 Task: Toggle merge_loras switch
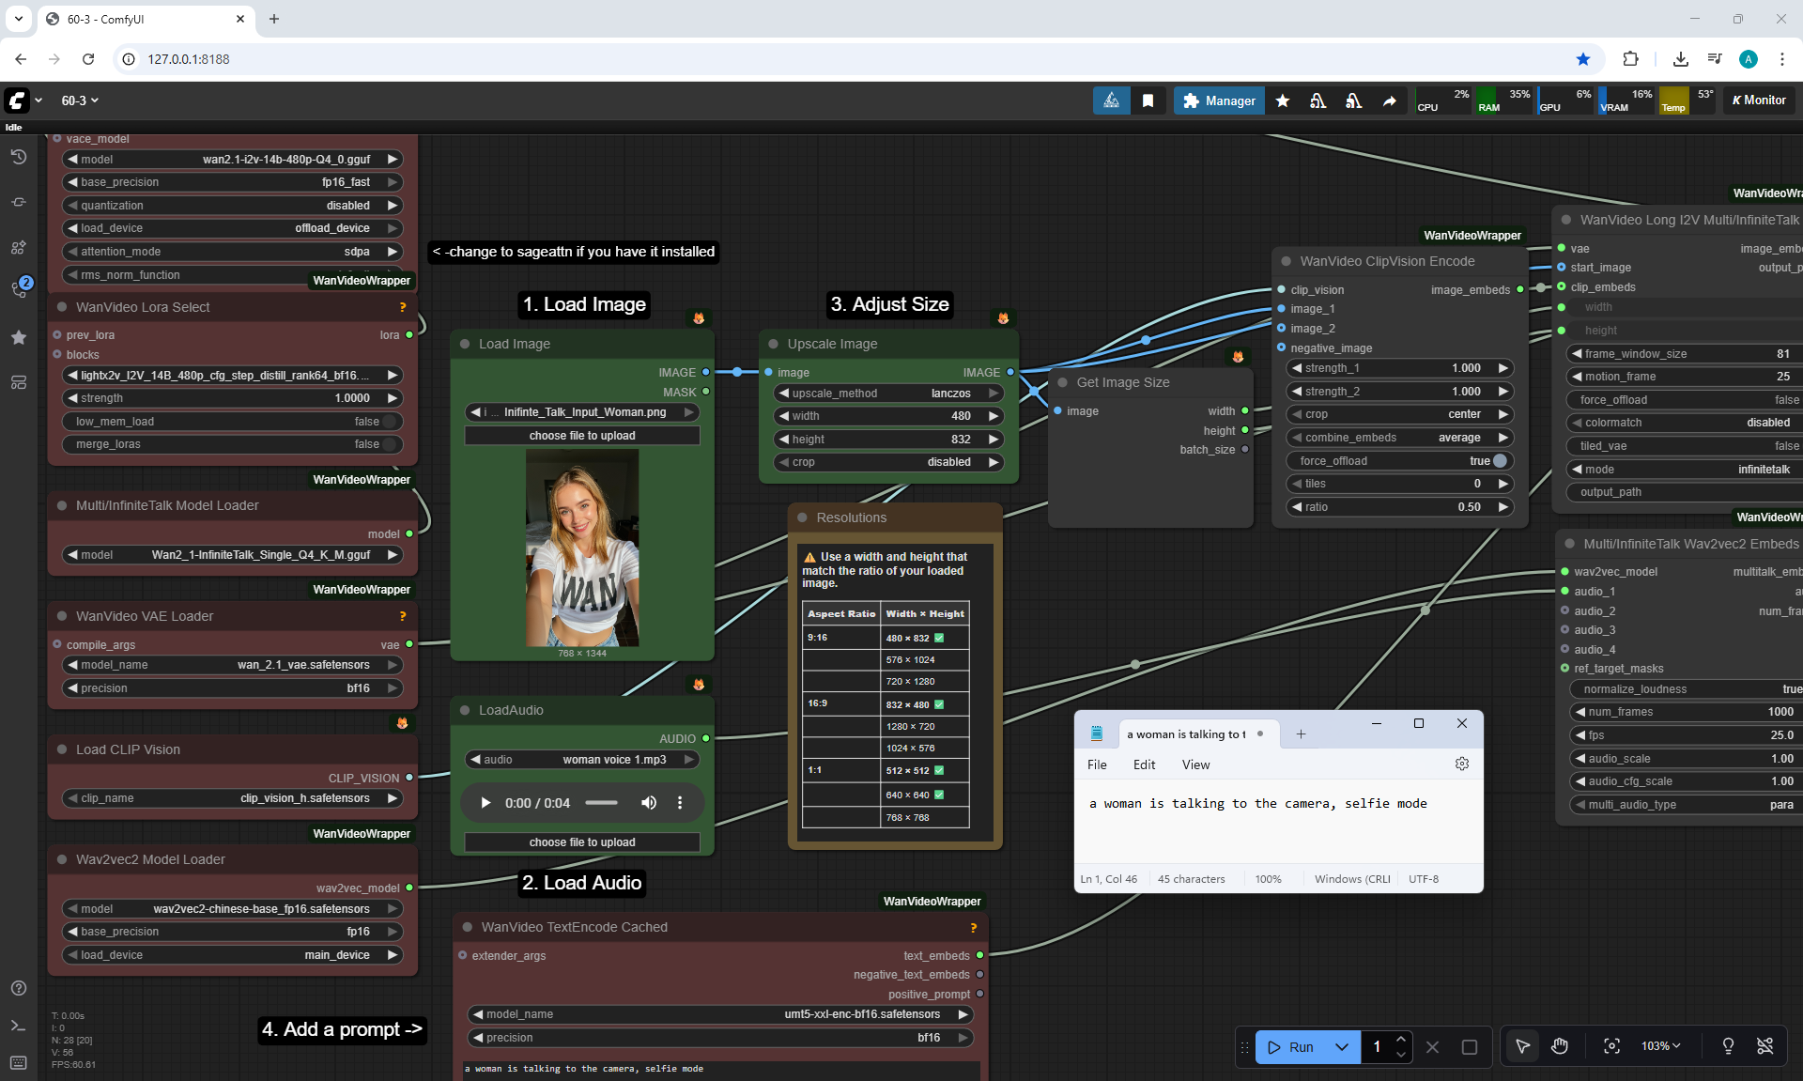pyautogui.click(x=389, y=444)
